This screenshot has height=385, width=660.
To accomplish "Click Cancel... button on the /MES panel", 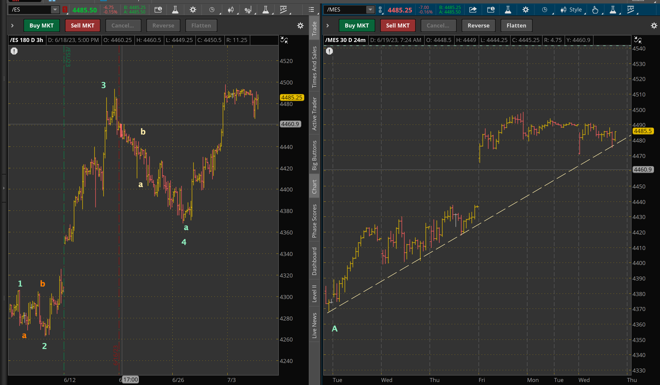I will 438,25.
